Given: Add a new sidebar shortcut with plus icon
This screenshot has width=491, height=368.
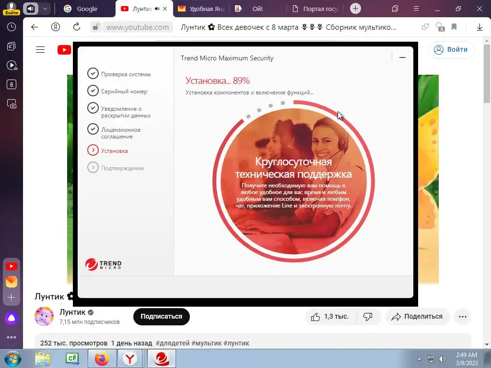Looking at the screenshot, I should (12, 297).
